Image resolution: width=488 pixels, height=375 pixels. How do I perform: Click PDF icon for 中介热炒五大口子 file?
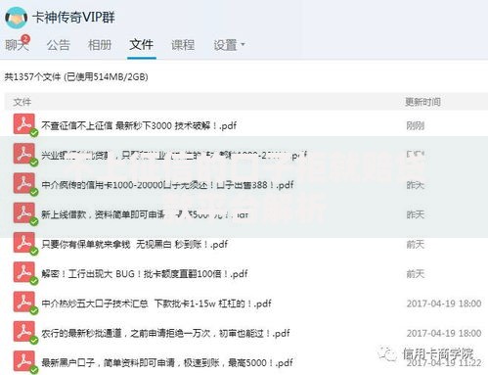click(x=24, y=303)
